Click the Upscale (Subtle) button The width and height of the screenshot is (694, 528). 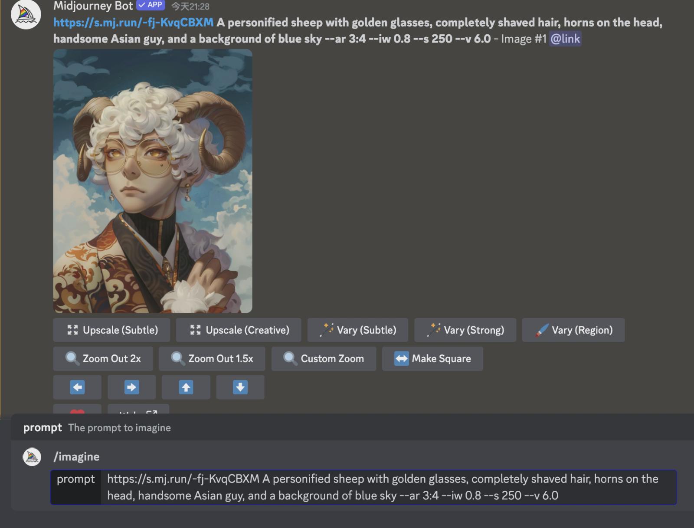(x=112, y=330)
